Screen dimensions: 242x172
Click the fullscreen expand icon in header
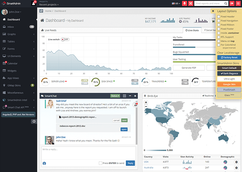click(x=191, y=3)
